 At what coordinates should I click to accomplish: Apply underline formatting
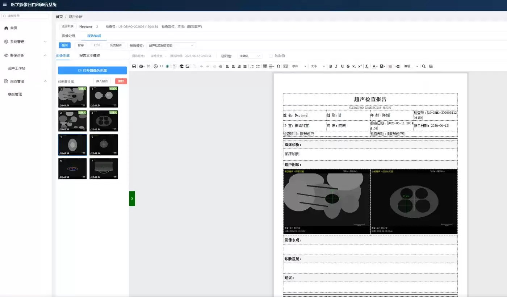pyautogui.click(x=342, y=66)
